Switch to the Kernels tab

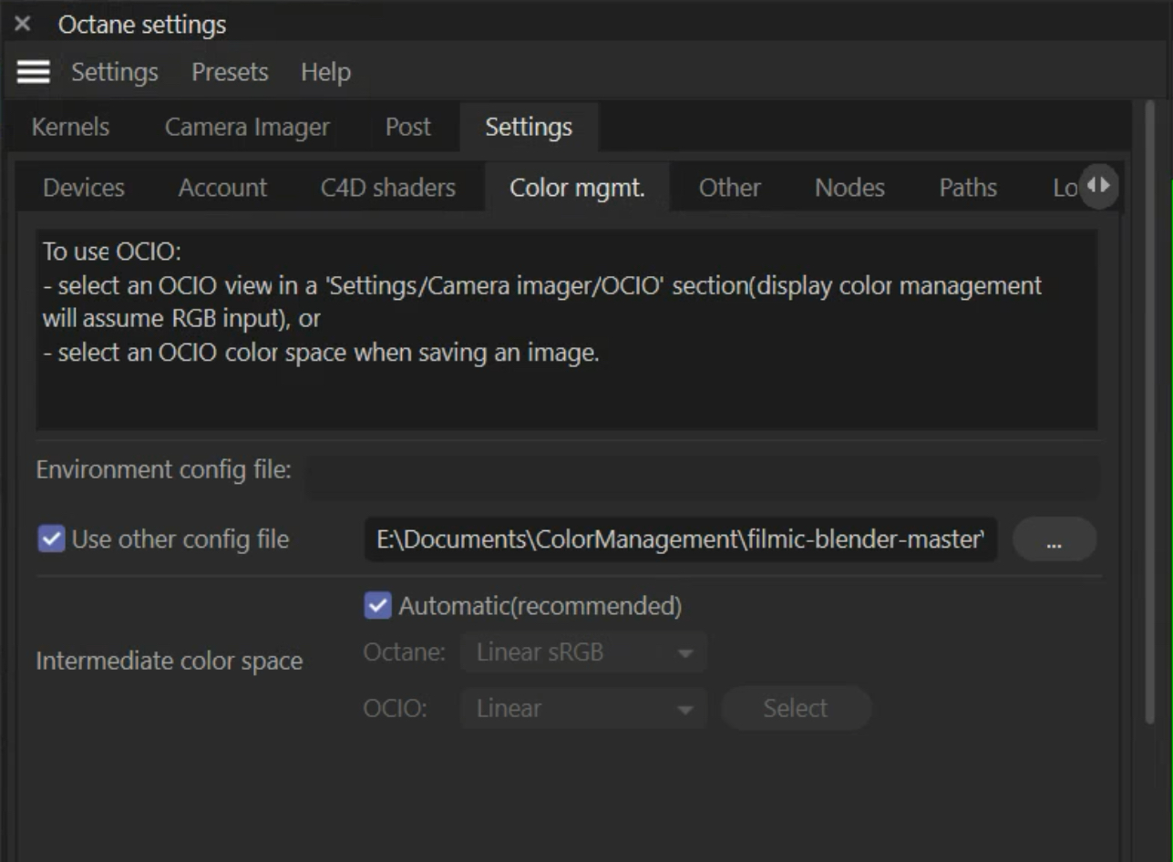click(x=70, y=128)
